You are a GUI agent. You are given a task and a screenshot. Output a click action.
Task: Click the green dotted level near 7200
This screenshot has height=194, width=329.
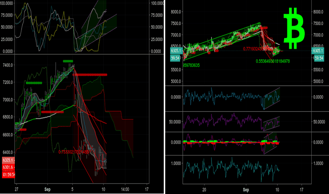[x=34, y=83]
